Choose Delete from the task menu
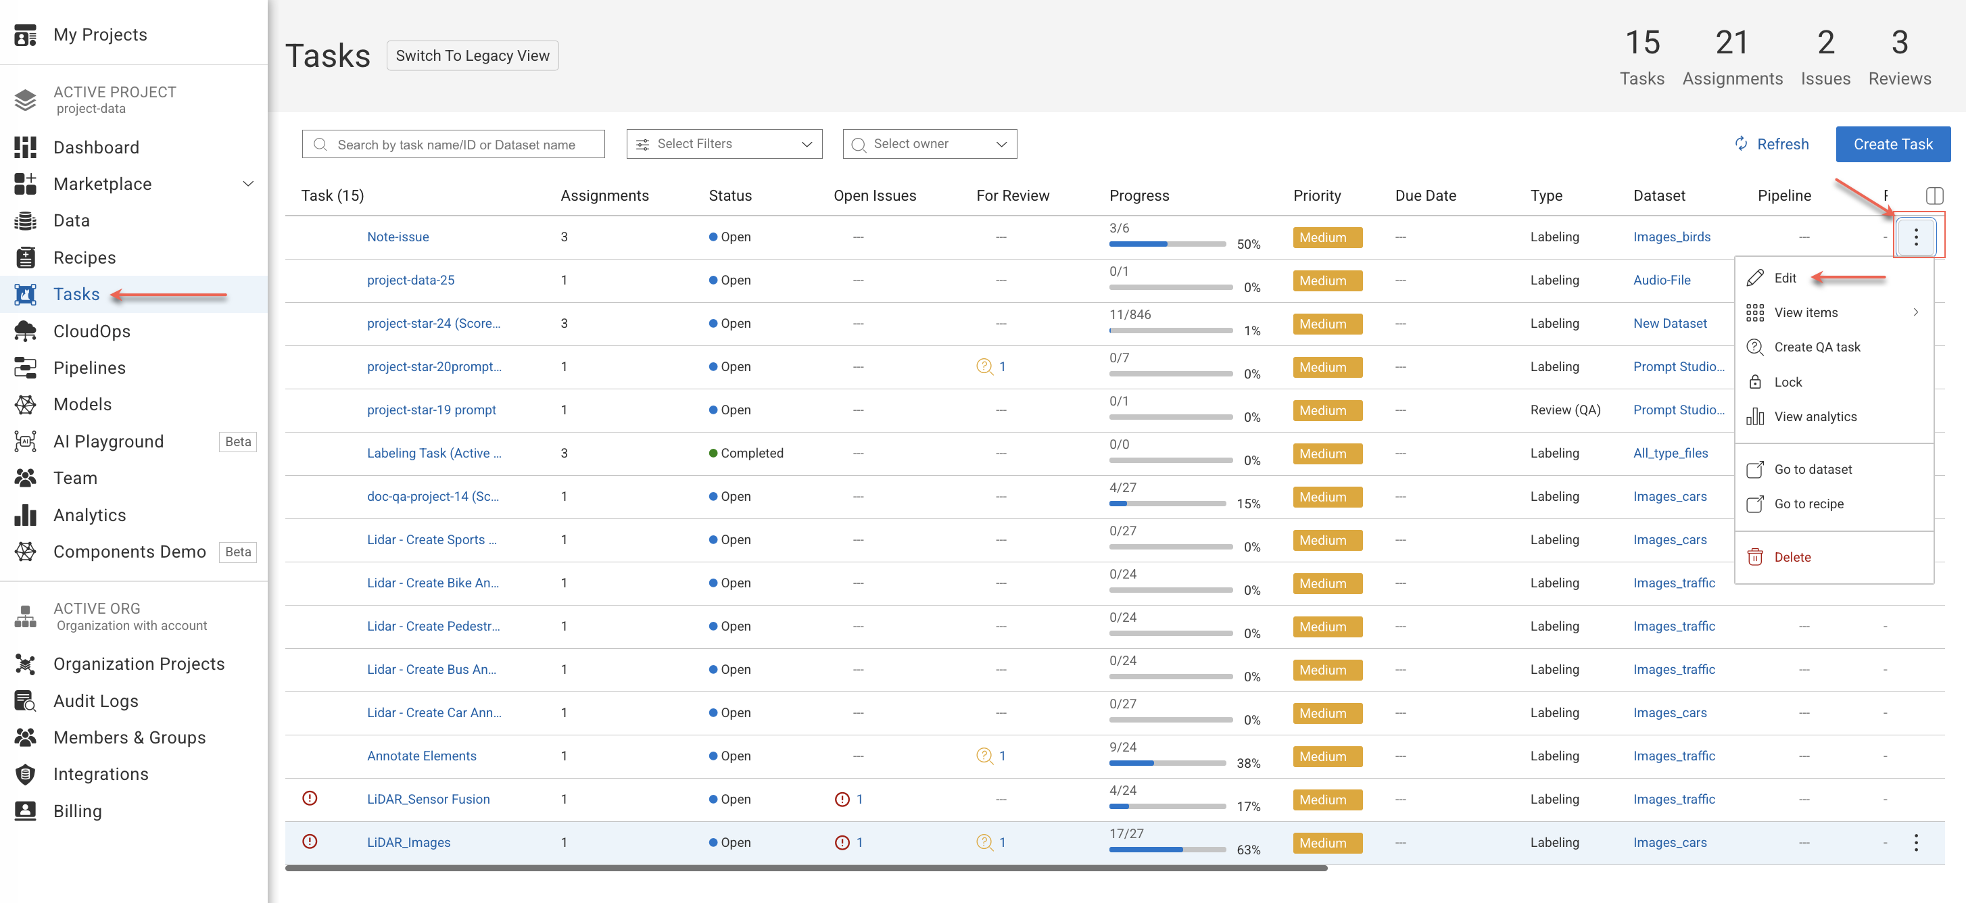Screen dimensions: 1966x903 [x=1834, y=557]
